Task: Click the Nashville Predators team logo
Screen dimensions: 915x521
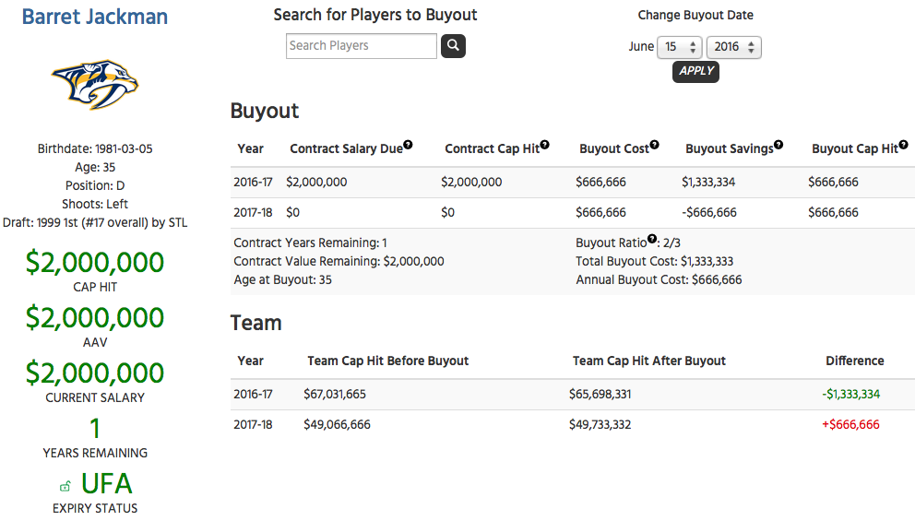Action: click(95, 85)
